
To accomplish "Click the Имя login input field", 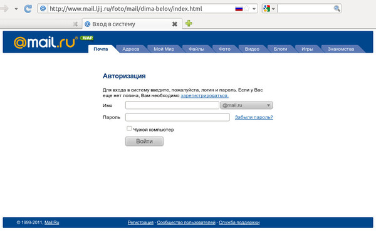I will pyautogui.click(x=172, y=105).
